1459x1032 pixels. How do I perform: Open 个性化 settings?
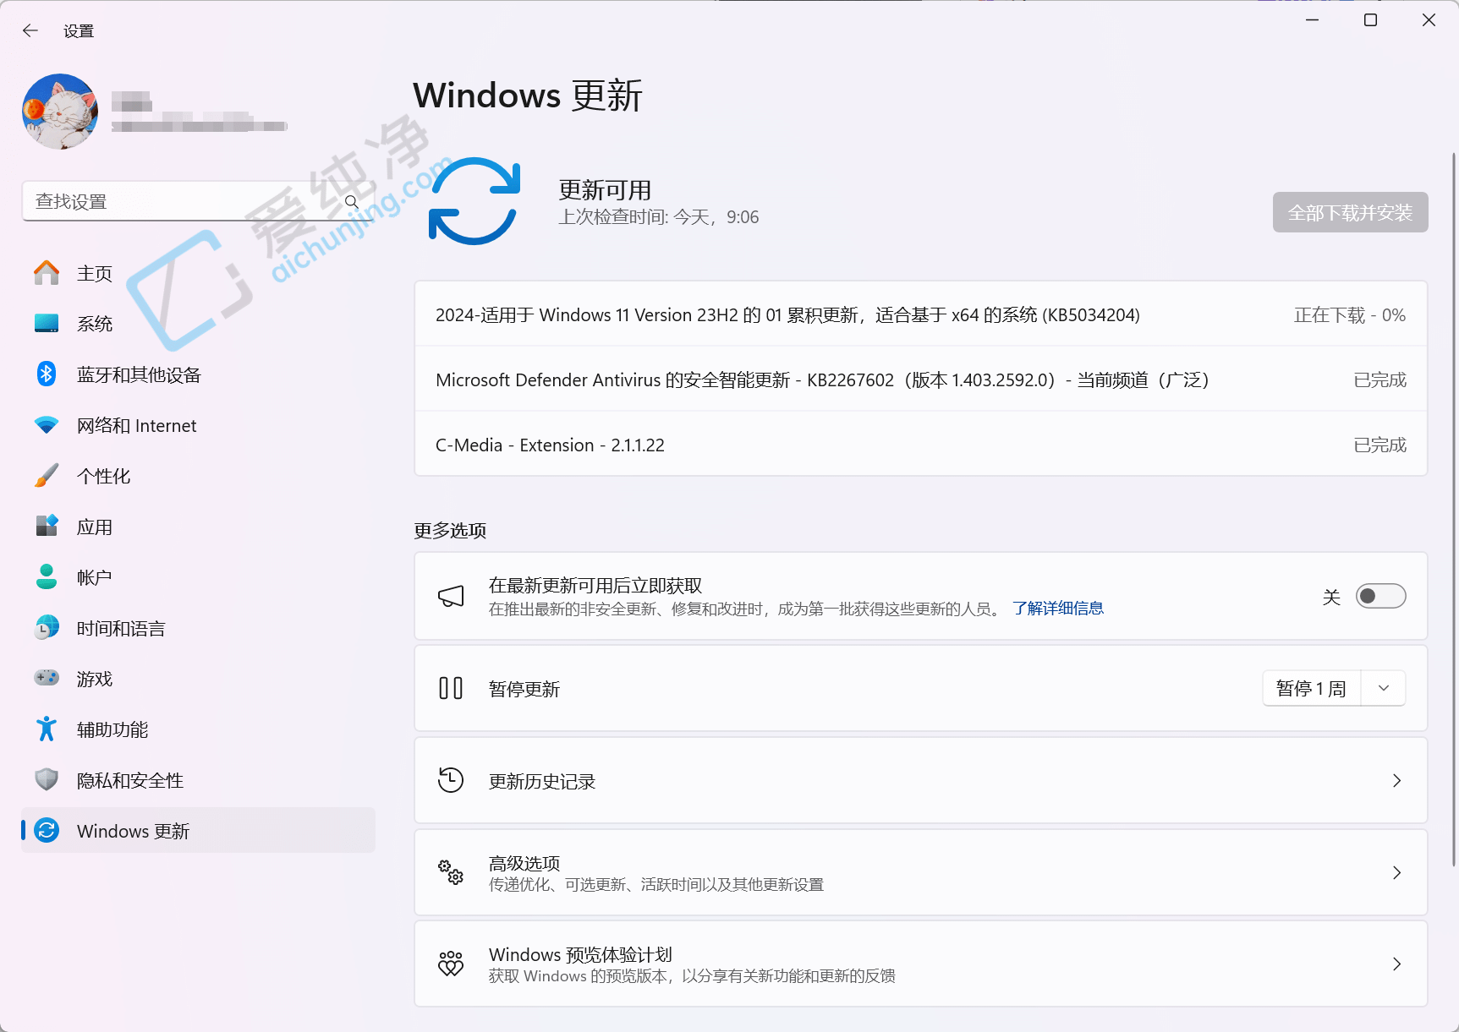pyautogui.click(x=198, y=476)
